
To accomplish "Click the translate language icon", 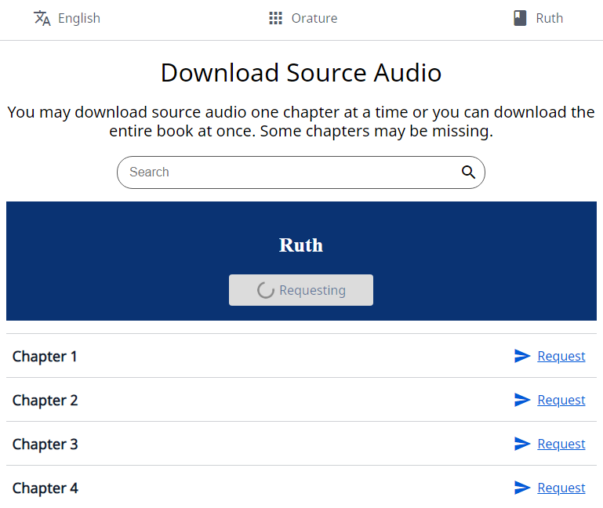I will [x=42, y=19].
